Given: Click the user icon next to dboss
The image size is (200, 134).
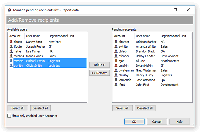Looking at the screenshot, I should pos(11,42).
